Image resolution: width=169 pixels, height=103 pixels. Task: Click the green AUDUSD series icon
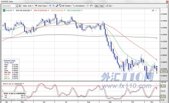pos(4,11)
